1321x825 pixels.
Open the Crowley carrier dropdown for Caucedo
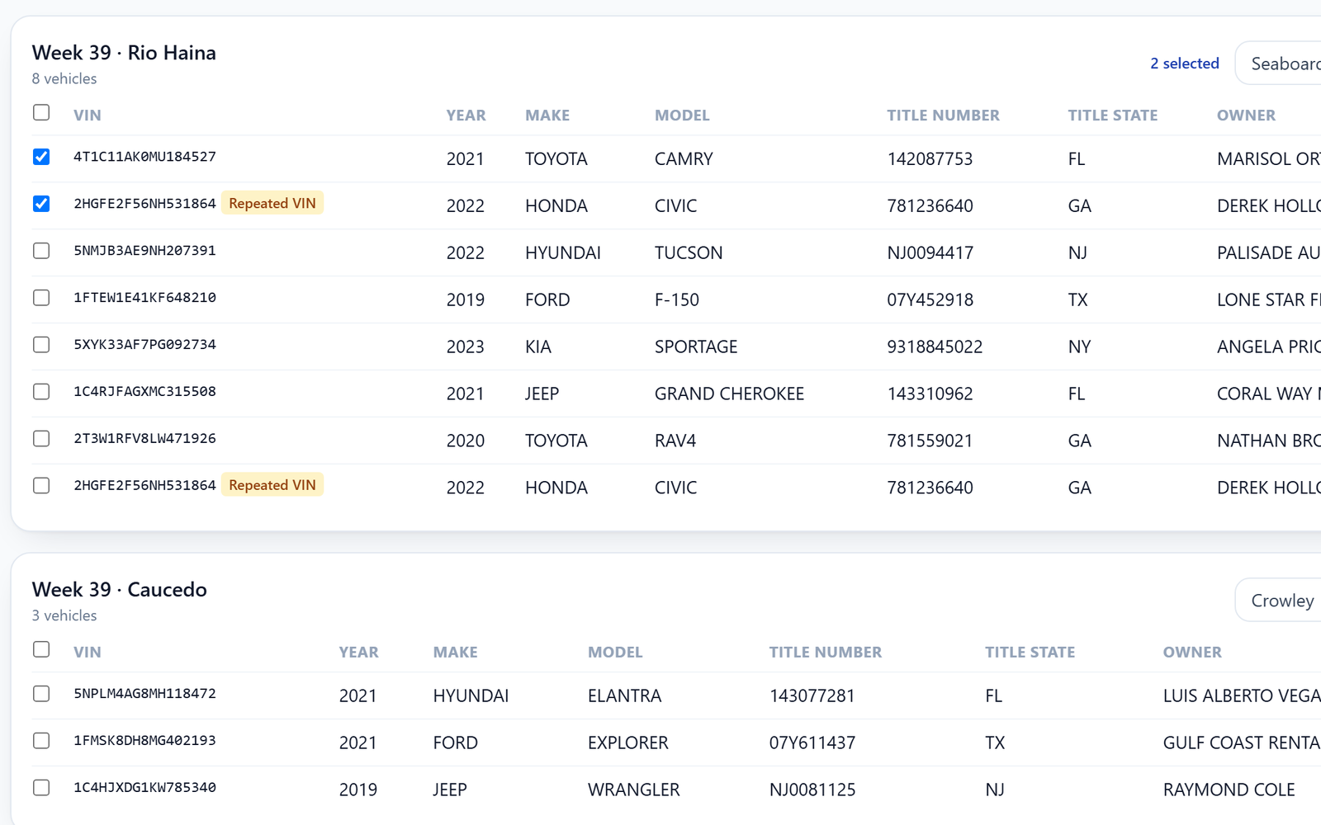click(1279, 601)
